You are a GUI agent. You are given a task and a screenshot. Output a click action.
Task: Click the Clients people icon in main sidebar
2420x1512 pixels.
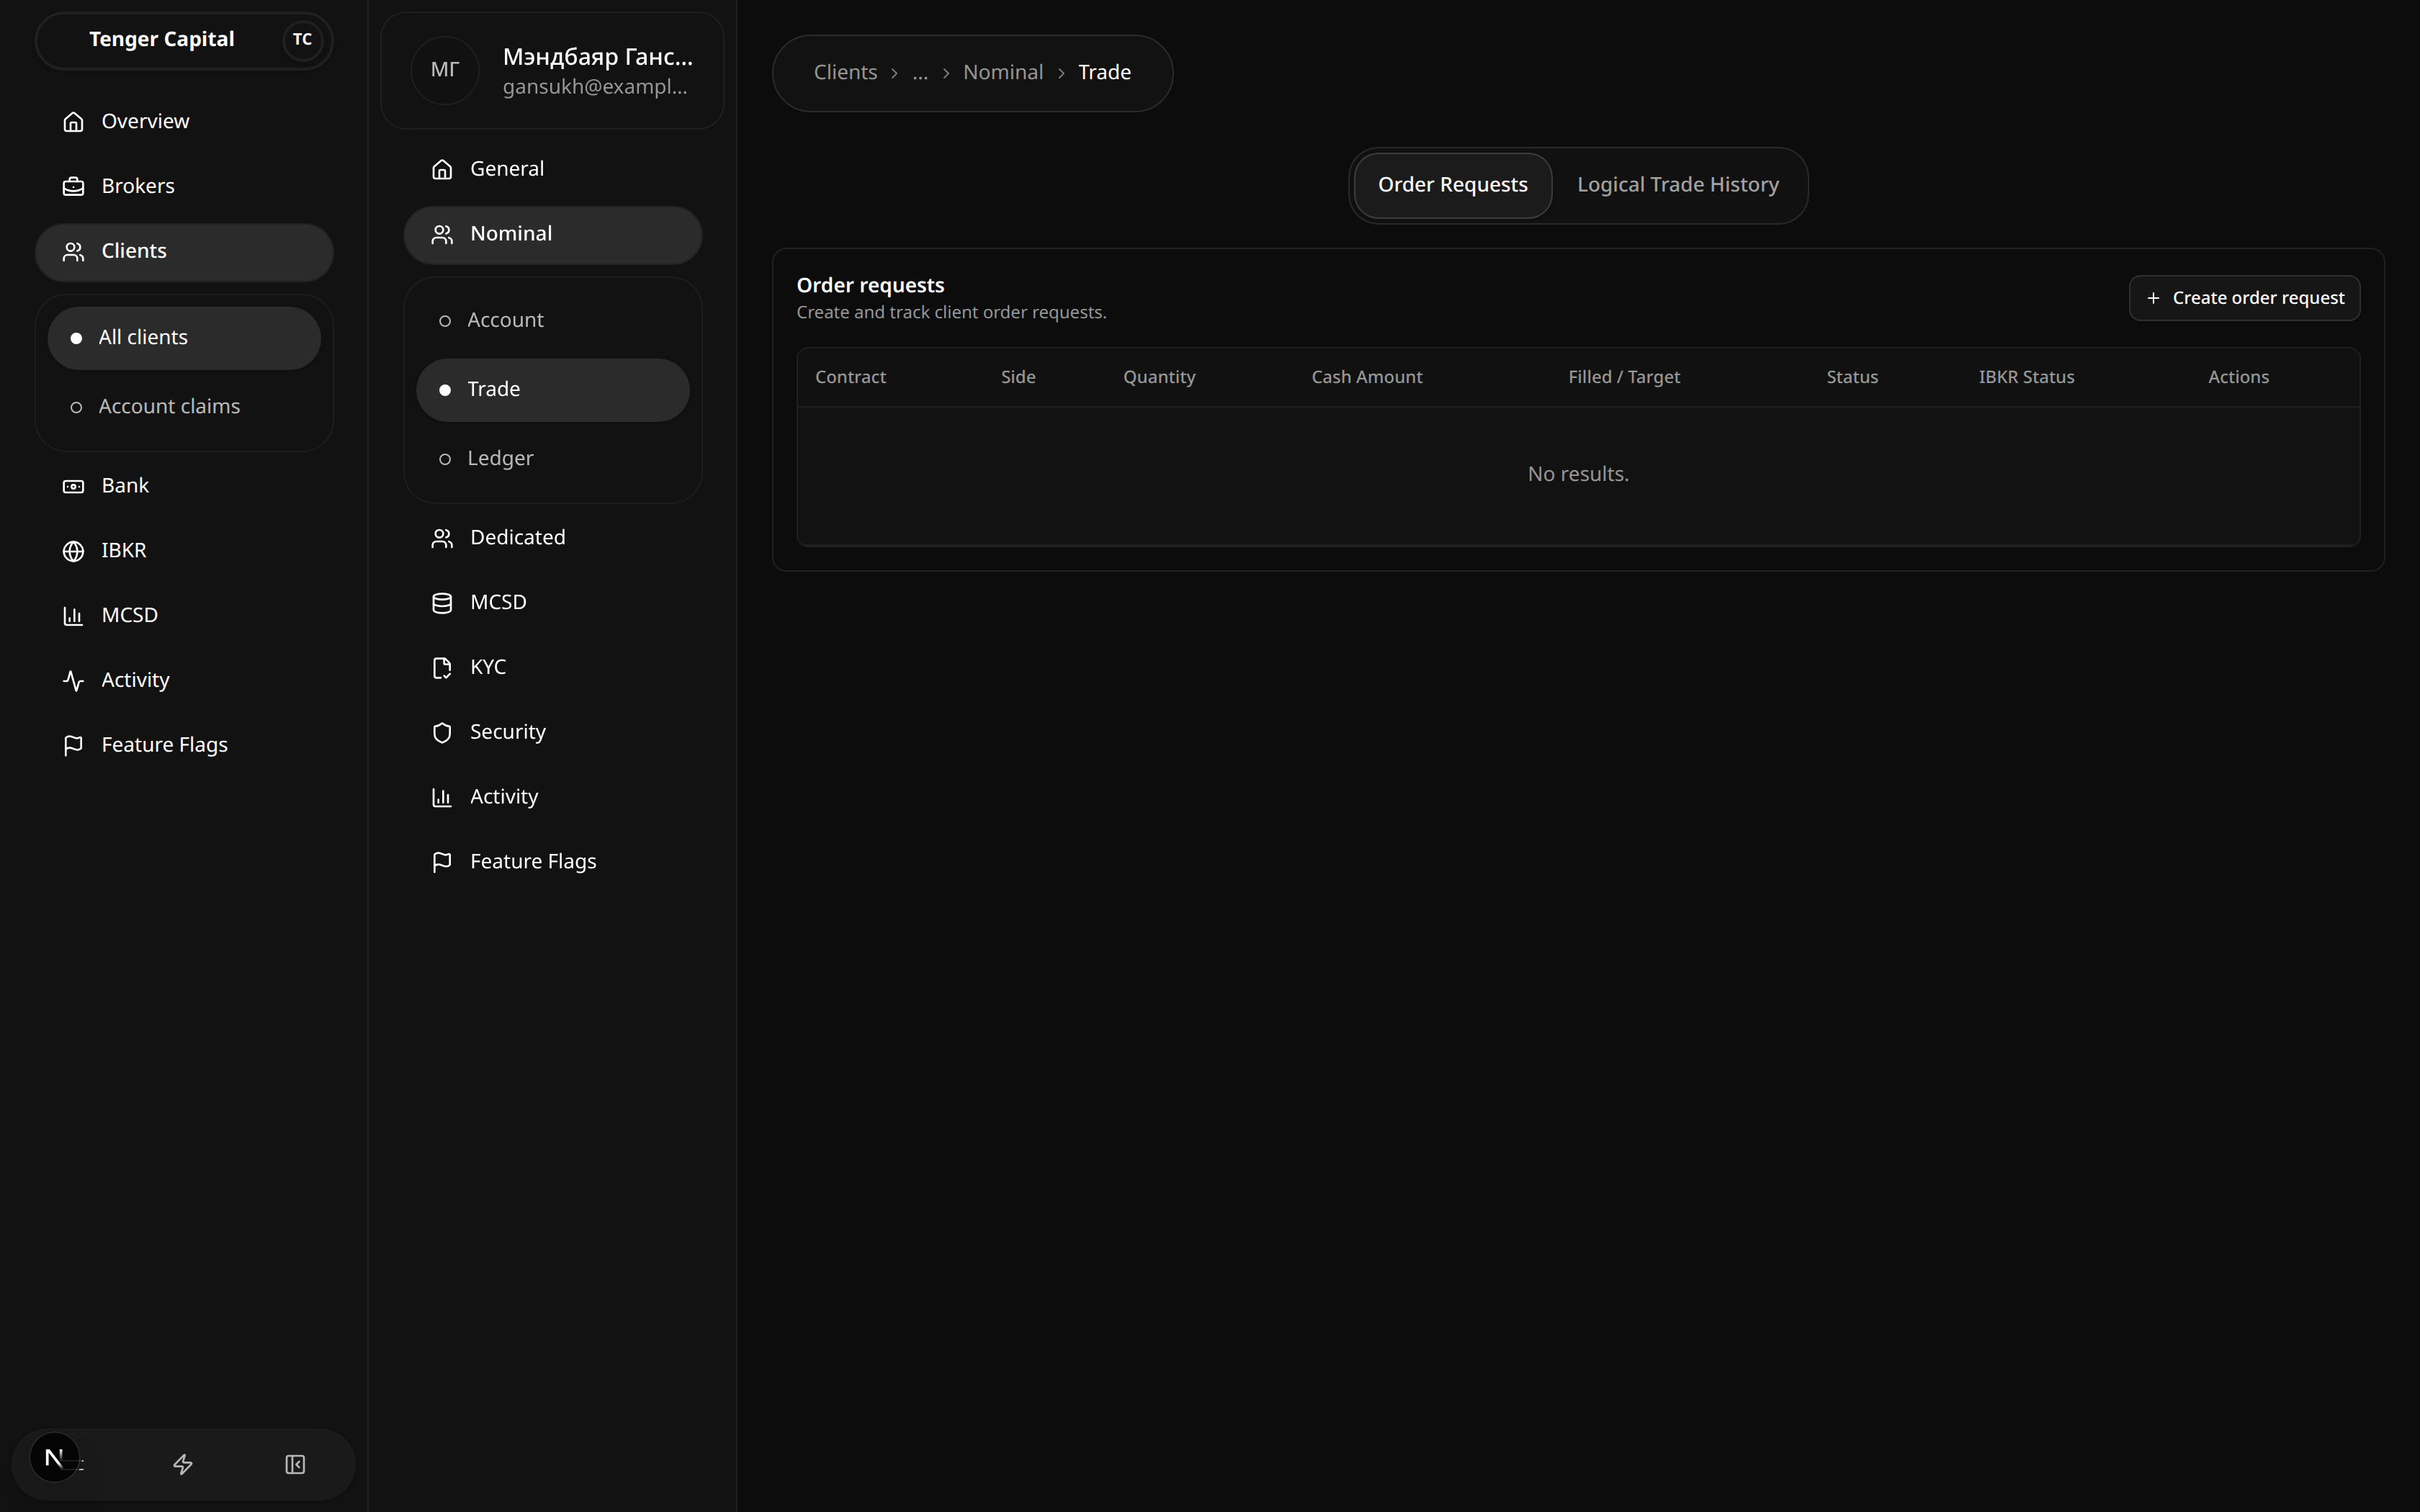(73, 251)
